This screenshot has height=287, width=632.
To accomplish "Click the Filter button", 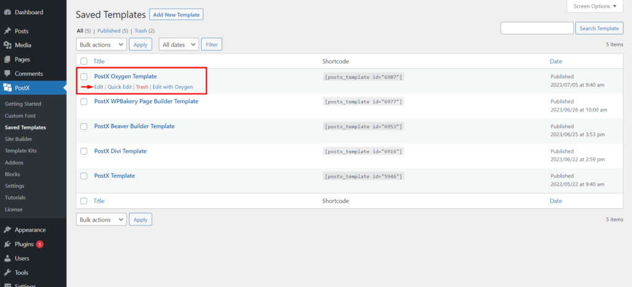I will click(212, 44).
